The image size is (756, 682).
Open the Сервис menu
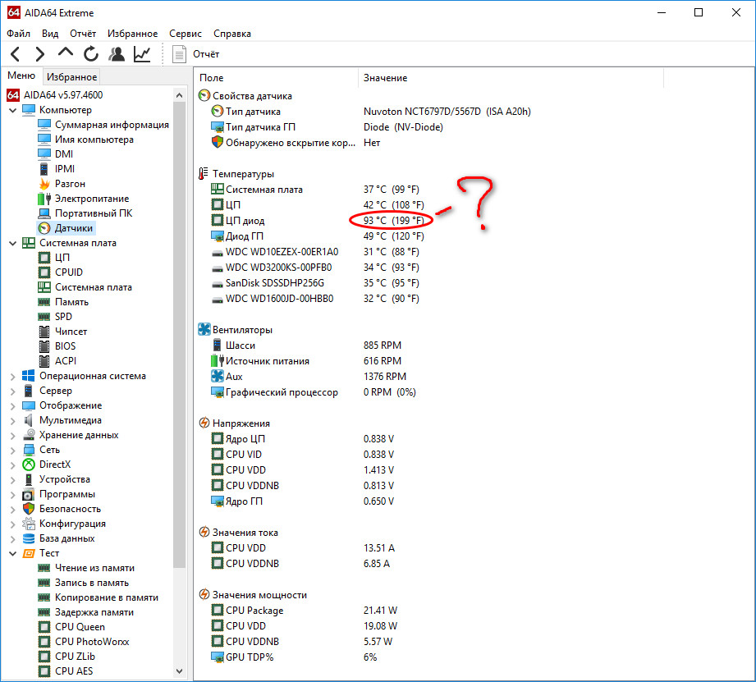186,34
